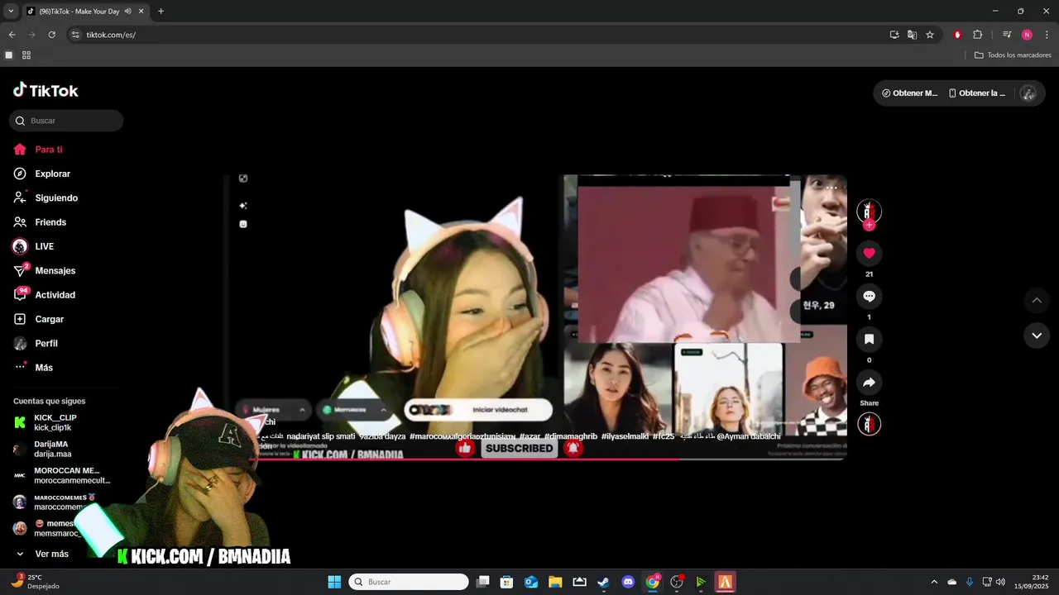Open the Chrome tab search dropdown
The image size is (1059, 595).
(x=11, y=12)
